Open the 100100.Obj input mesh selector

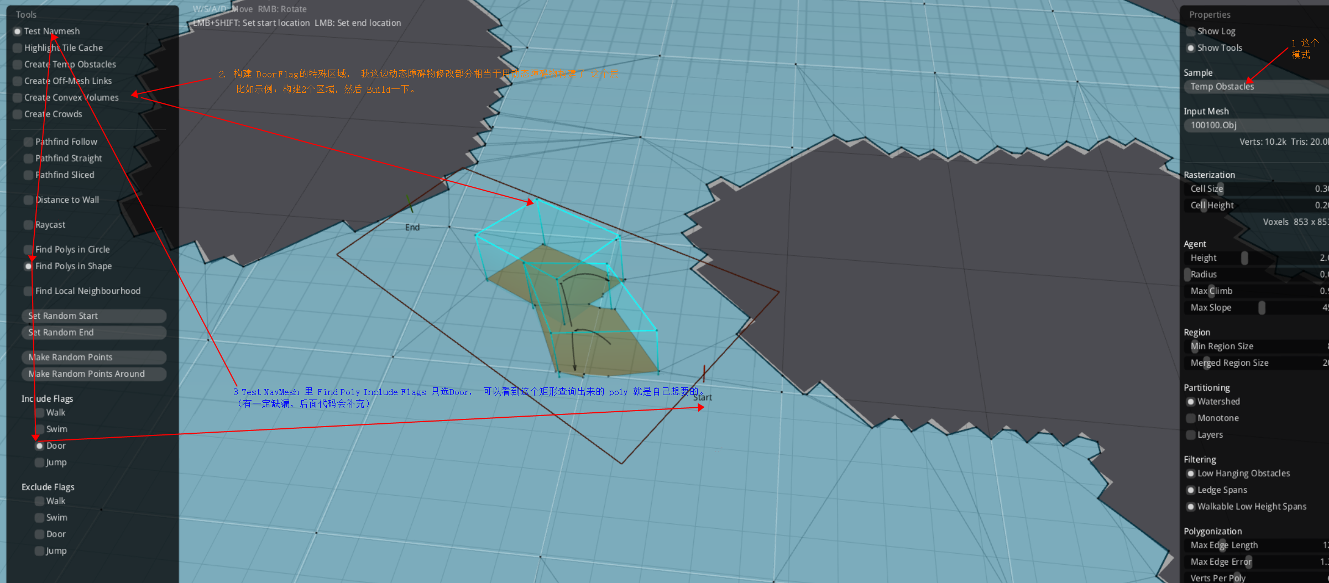(x=1256, y=125)
